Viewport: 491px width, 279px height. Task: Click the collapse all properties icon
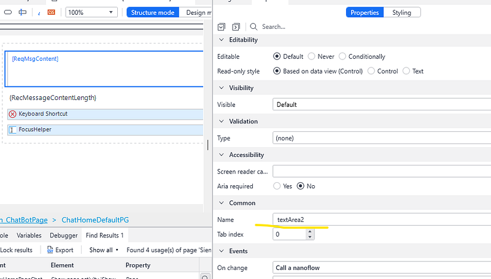(236, 27)
